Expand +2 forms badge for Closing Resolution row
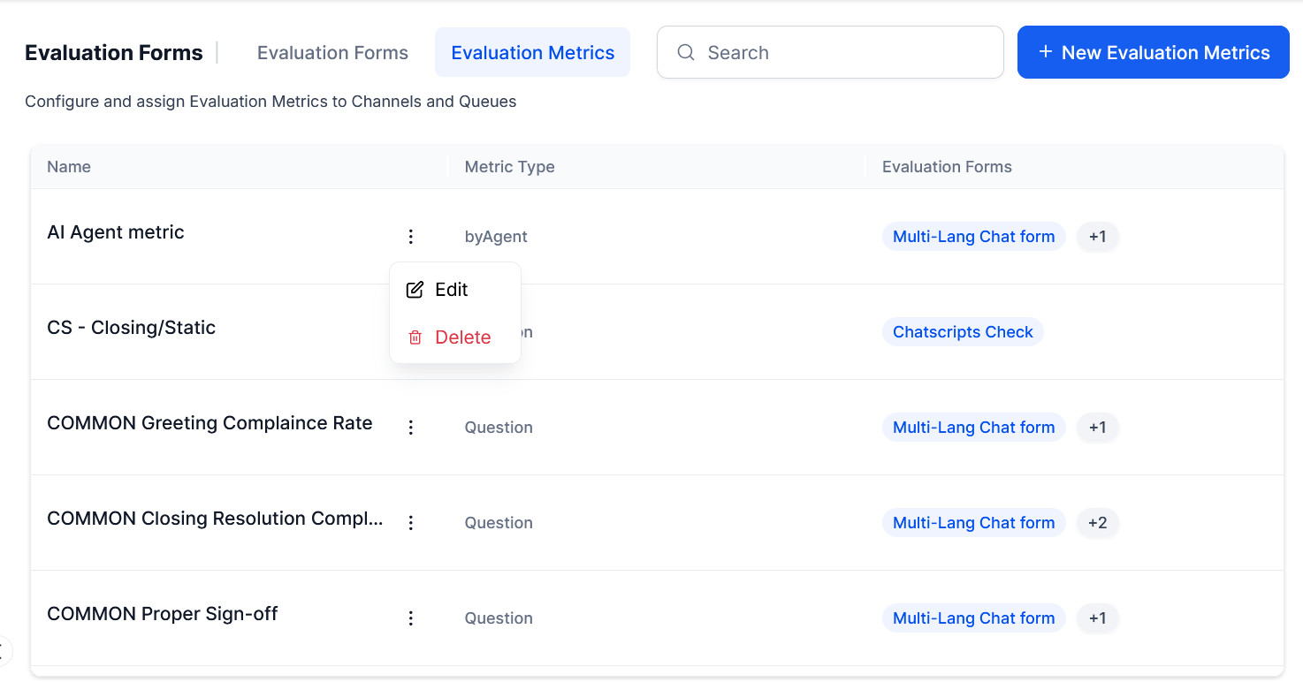 pos(1097,523)
